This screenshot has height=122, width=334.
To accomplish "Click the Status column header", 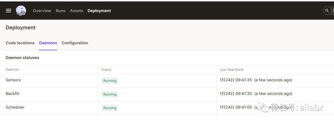I will pos(106,70).
